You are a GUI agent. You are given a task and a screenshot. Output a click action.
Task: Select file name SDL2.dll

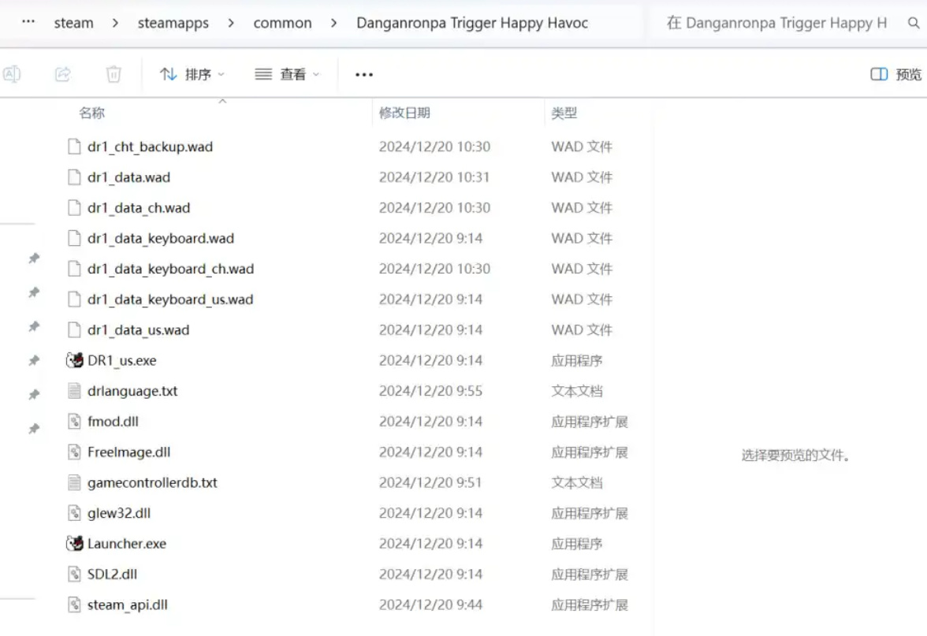point(112,574)
